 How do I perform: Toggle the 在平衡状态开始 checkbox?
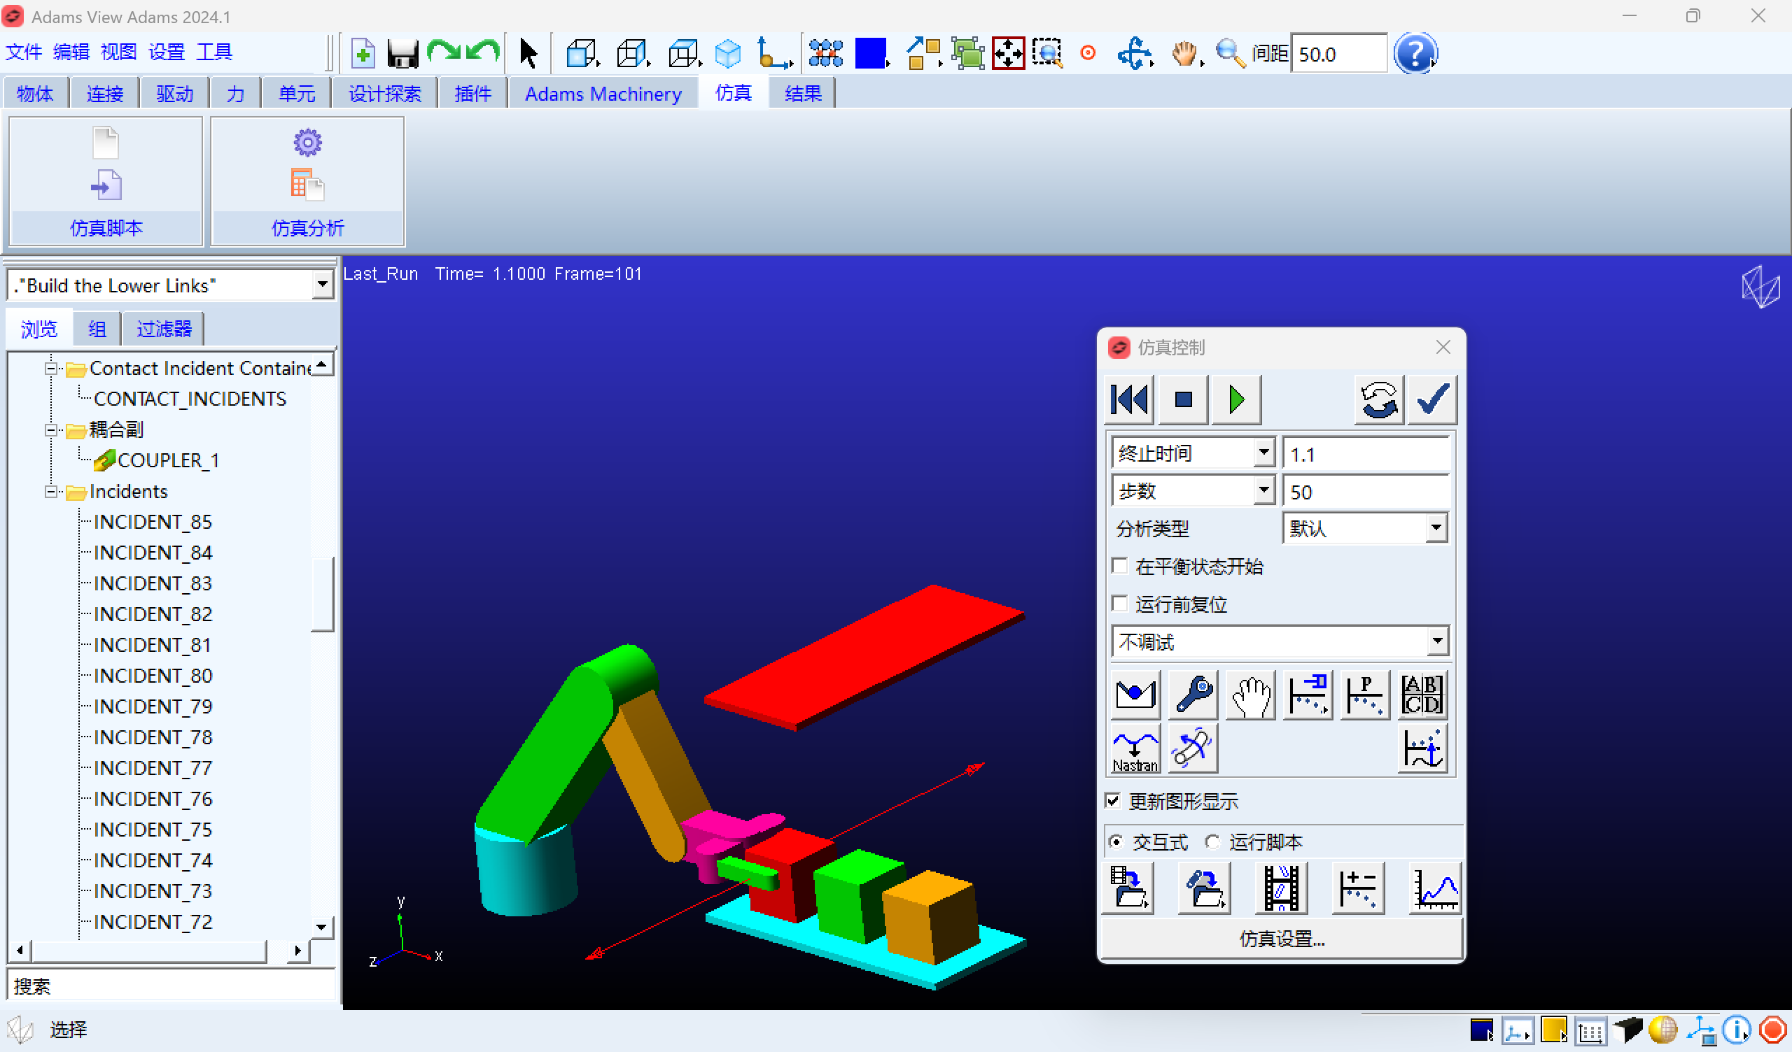click(x=1121, y=566)
